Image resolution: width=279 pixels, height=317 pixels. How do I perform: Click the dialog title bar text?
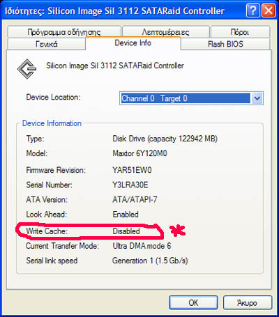[x=114, y=11]
